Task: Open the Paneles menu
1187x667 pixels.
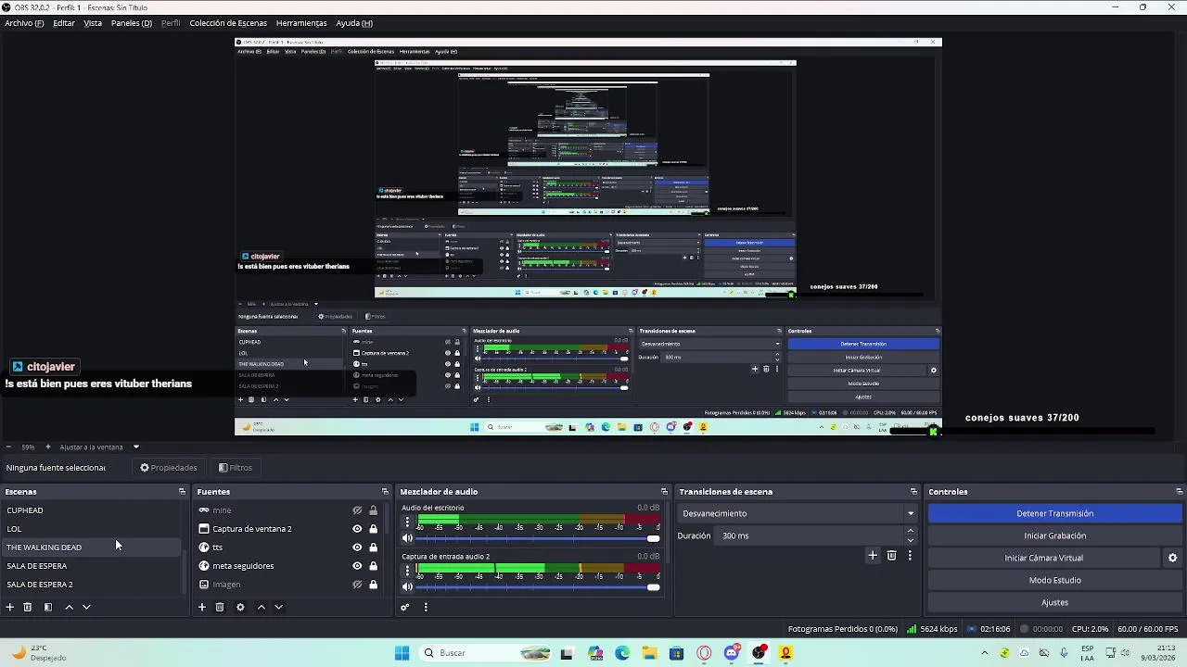Action: pyautogui.click(x=132, y=23)
